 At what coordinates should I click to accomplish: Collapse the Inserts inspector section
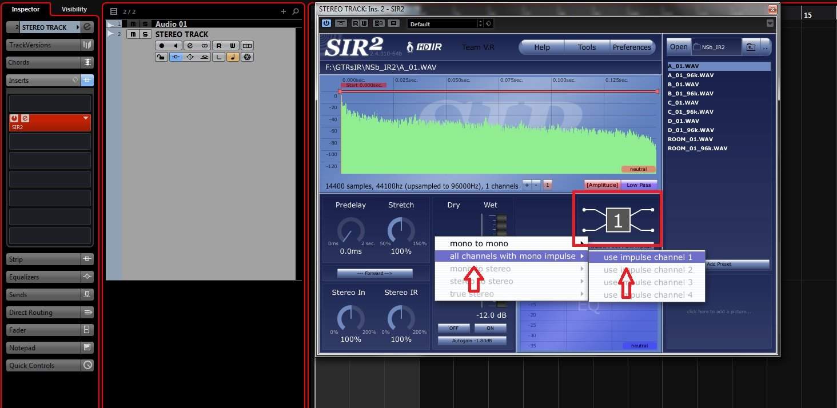[x=43, y=80]
